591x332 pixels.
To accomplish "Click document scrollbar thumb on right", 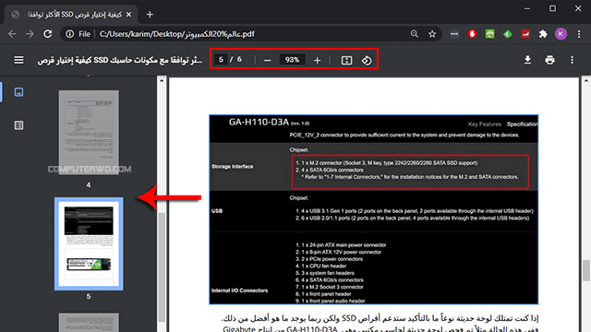I will point(586,270).
